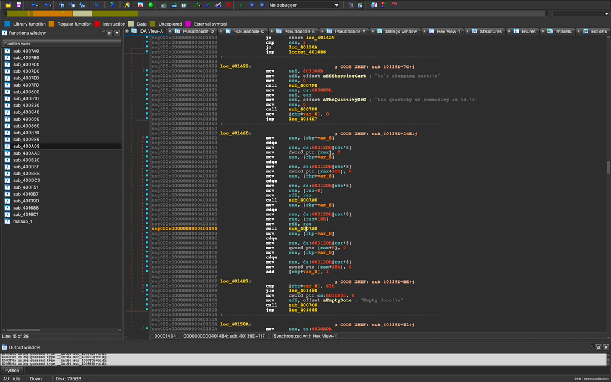Viewport: 611px width, 382px height.
Task: Click the open file folder icon
Action: (x=8, y=5)
